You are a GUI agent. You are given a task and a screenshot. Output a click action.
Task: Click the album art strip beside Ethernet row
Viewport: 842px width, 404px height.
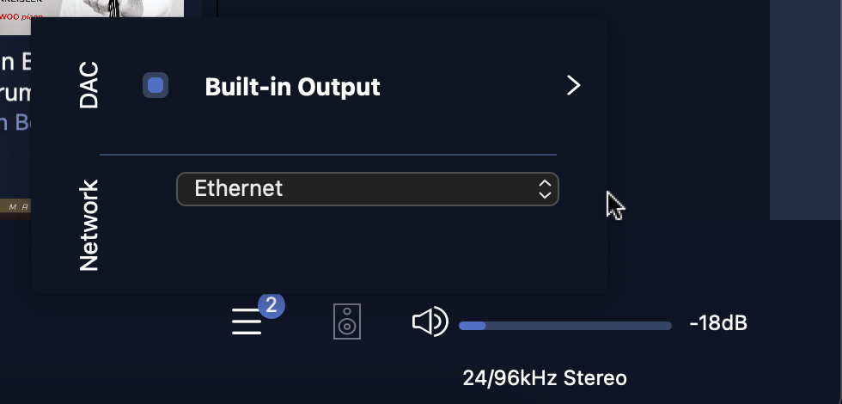coord(15,207)
